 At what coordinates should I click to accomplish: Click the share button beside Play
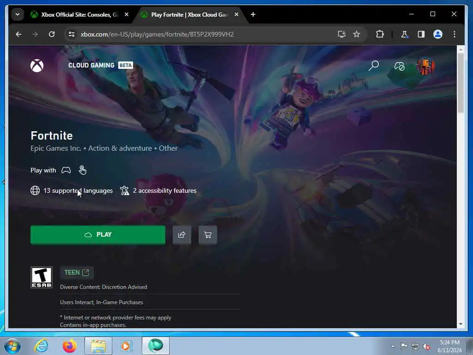tap(182, 235)
